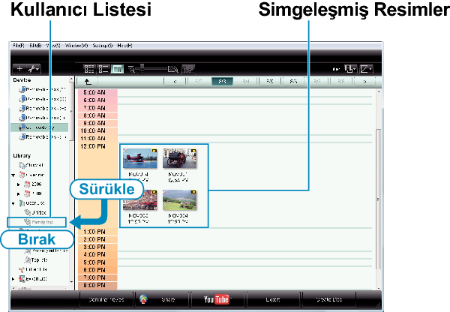The height and width of the screenshot is (312, 450).
Task: Select the highlighted calendar timeline view icon
Action: [117, 69]
